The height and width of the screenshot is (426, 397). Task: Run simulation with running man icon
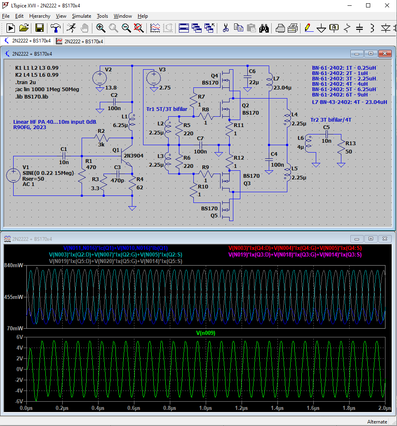[x=71, y=28]
